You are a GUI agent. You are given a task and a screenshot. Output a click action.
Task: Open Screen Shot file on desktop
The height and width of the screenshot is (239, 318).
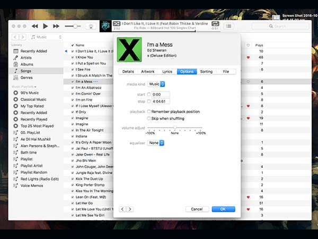point(276,18)
